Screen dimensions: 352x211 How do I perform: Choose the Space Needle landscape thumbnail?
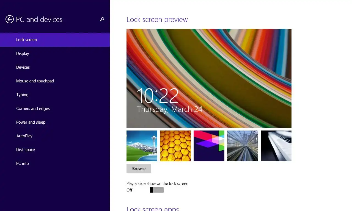pos(142,146)
